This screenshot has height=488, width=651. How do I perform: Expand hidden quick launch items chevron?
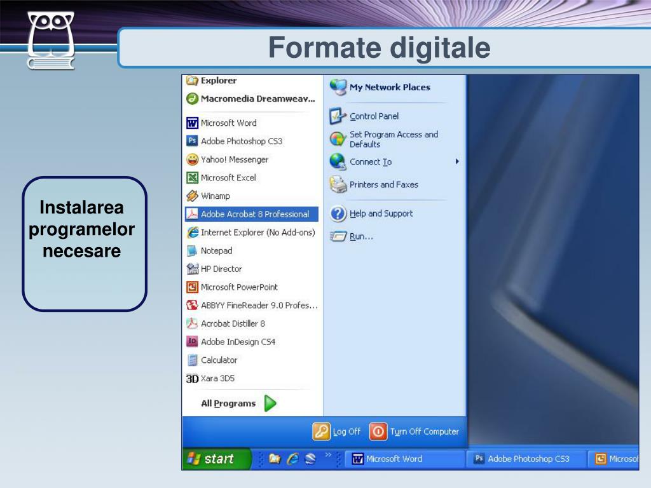pyautogui.click(x=328, y=455)
